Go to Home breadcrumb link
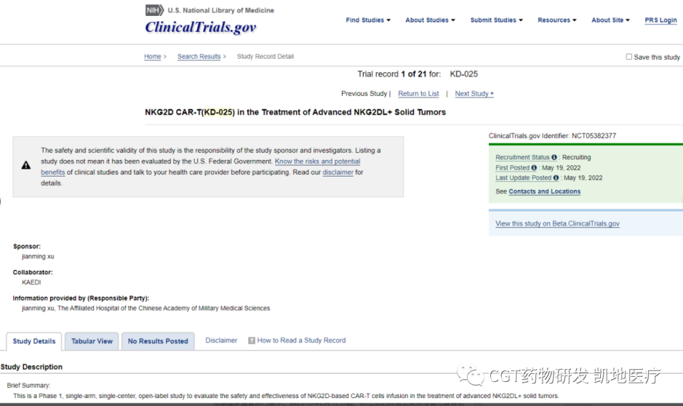Image resolution: width=683 pixels, height=406 pixels. pos(153,56)
